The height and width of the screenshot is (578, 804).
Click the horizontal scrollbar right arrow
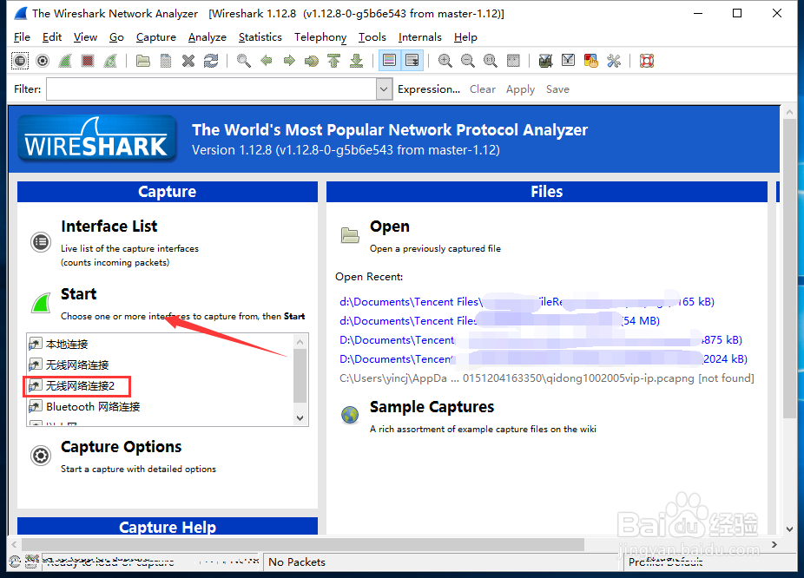[774, 544]
